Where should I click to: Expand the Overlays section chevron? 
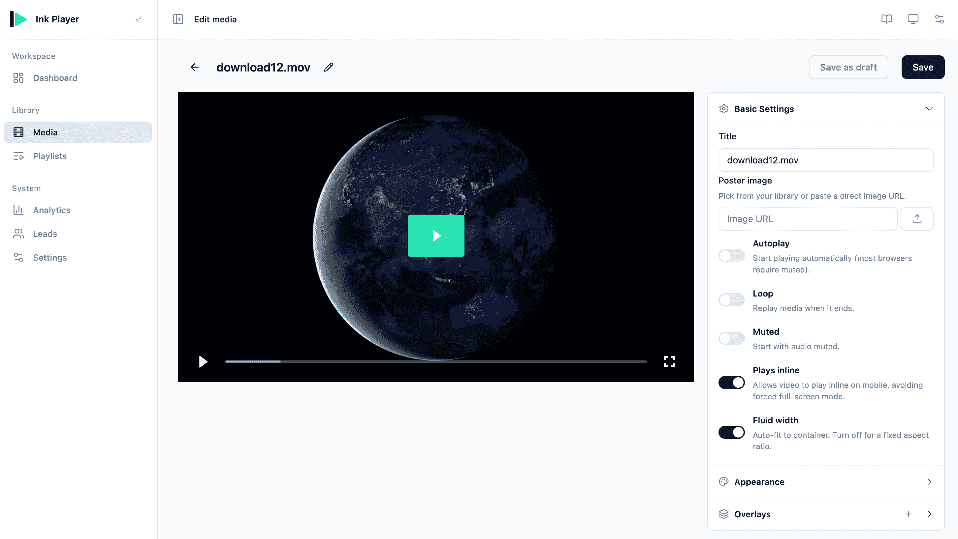click(x=929, y=514)
